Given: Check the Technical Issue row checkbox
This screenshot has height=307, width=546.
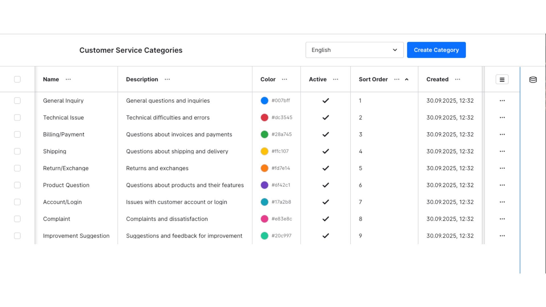Looking at the screenshot, I should click(x=17, y=117).
